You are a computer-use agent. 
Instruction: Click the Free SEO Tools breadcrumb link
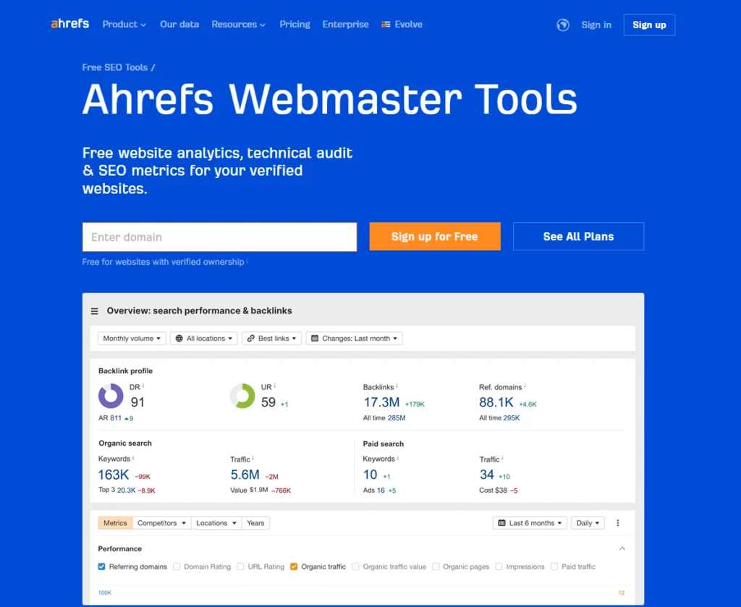(x=115, y=67)
